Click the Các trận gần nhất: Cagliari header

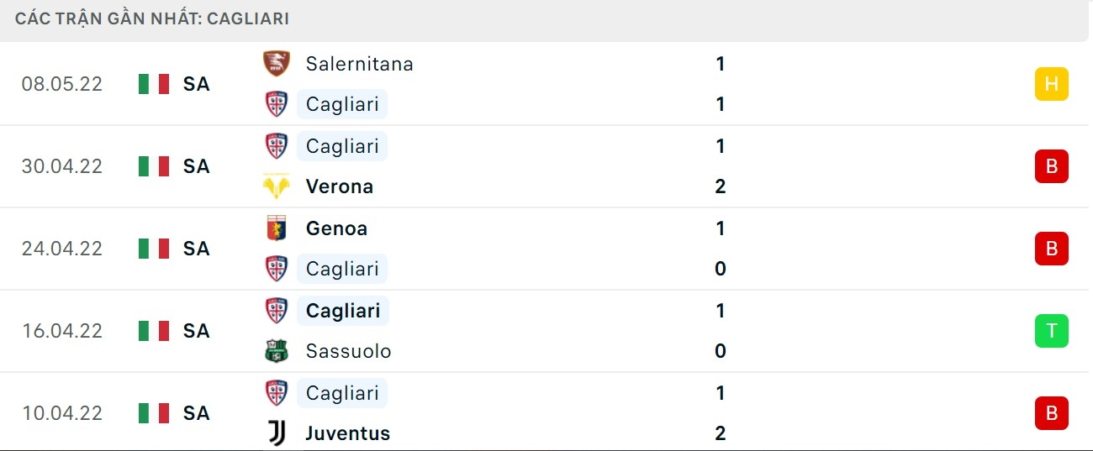tap(152, 18)
